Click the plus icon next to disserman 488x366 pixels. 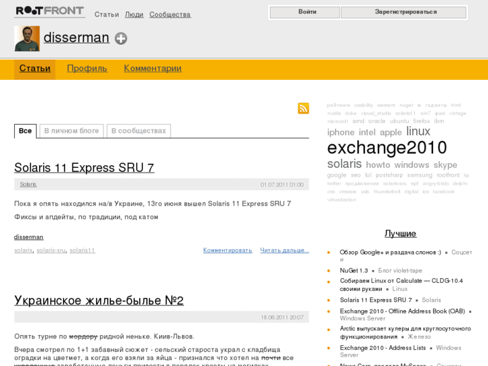121,38
